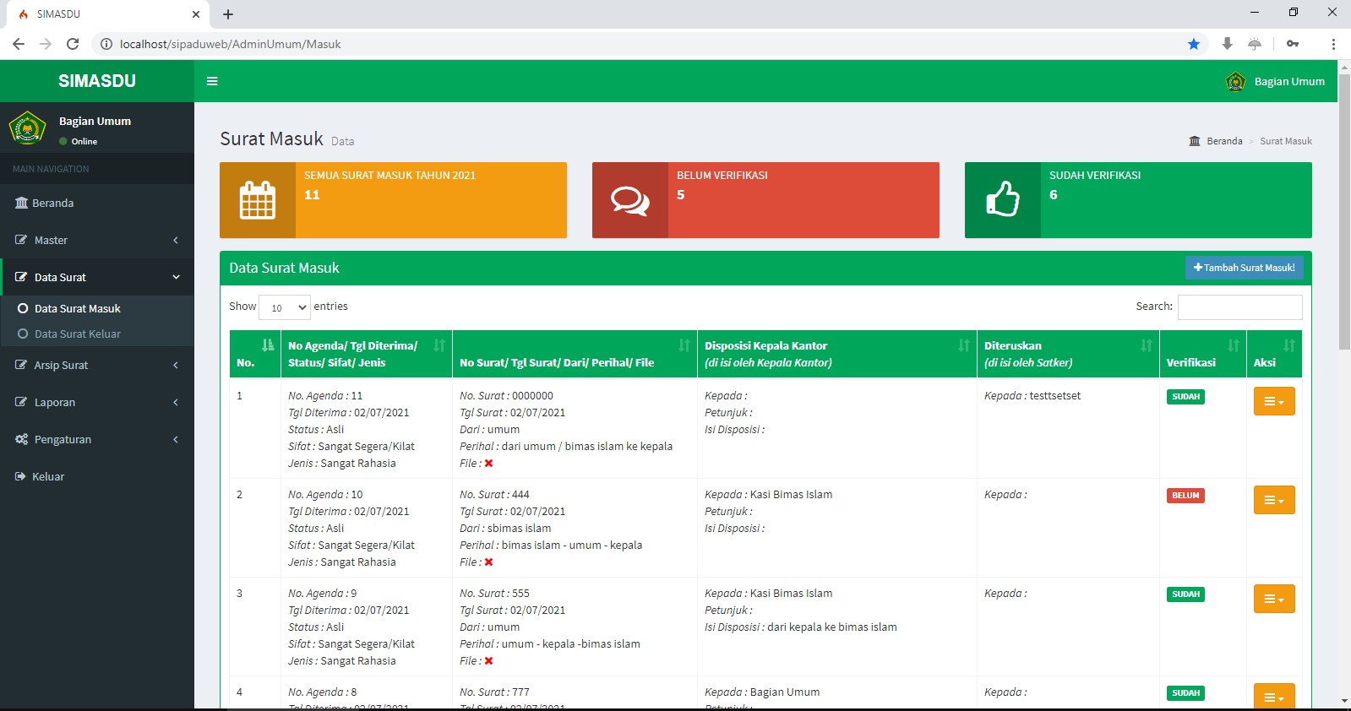Open the password key icon in toolbar
The width and height of the screenshot is (1351, 711).
click(x=1293, y=44)
